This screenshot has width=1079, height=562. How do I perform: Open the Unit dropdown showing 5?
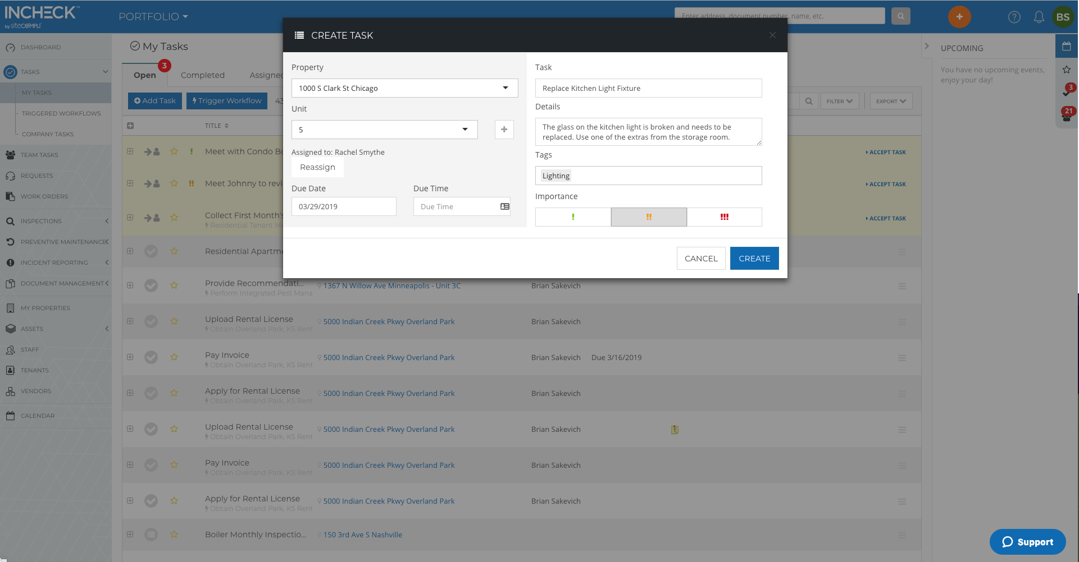[x=385, y=130]
